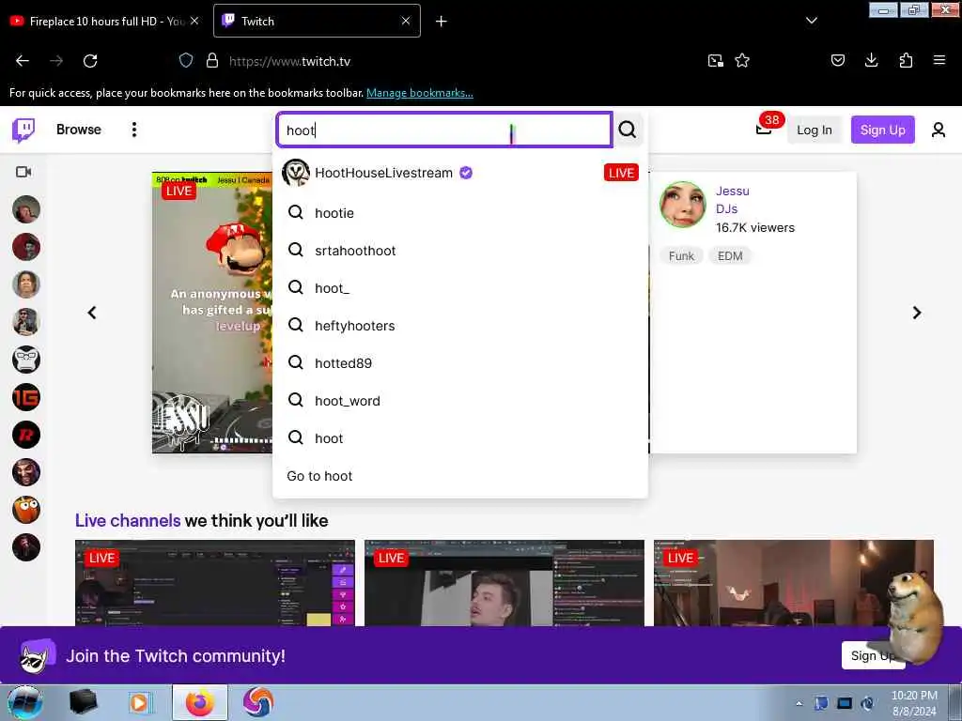The image size is (962, 721).
Task: Click the sidebar followed channels camera icon
Action: tap(23, 172)
